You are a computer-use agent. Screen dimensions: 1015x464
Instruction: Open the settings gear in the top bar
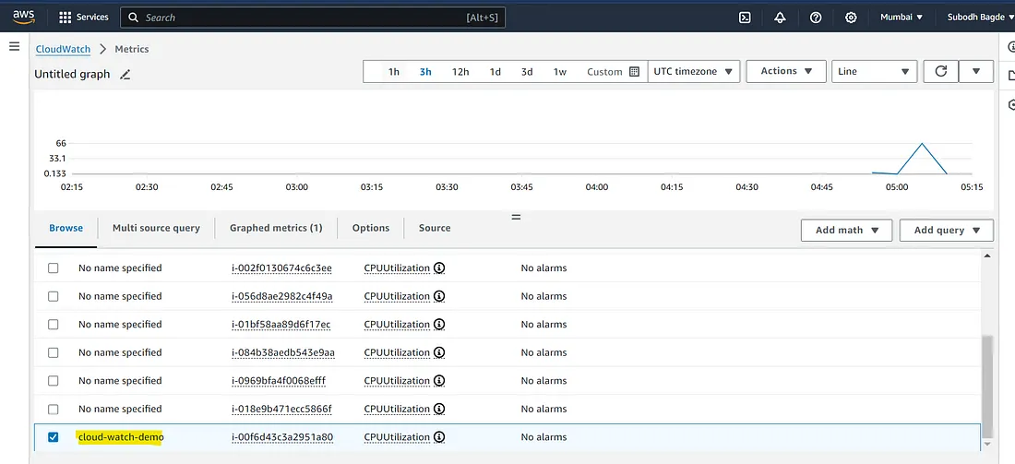click(x=852, y=18)
